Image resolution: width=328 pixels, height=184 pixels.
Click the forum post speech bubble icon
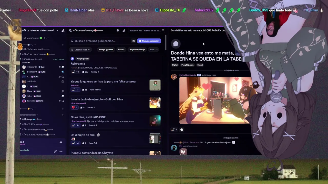tap(176, 44)
